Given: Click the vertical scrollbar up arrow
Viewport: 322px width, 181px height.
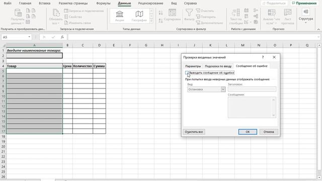Looking at the screenshot, I should 319,45.
